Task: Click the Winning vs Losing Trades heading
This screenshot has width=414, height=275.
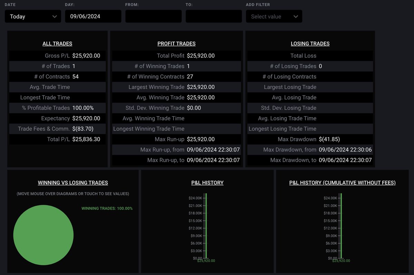Action: coord(73,183)
